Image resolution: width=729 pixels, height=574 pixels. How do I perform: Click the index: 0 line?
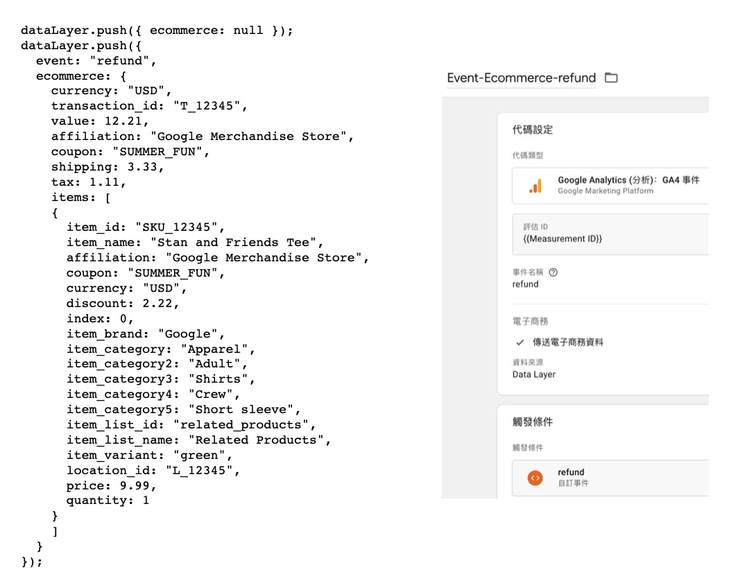click(100, 319)
